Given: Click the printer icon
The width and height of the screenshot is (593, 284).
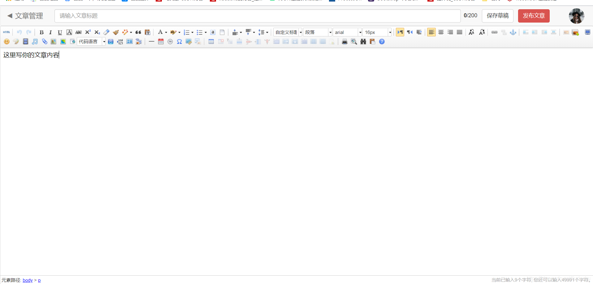Looking at the screenshot, I should pyautogui.click(x=344, y=41).
